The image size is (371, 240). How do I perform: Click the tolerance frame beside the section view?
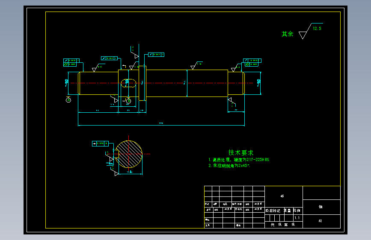[x=100, y=143]
